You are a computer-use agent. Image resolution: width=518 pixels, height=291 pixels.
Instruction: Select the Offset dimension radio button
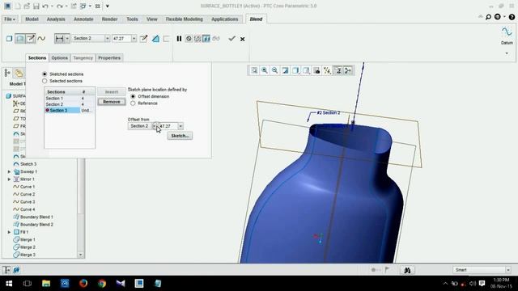point(133,96)
